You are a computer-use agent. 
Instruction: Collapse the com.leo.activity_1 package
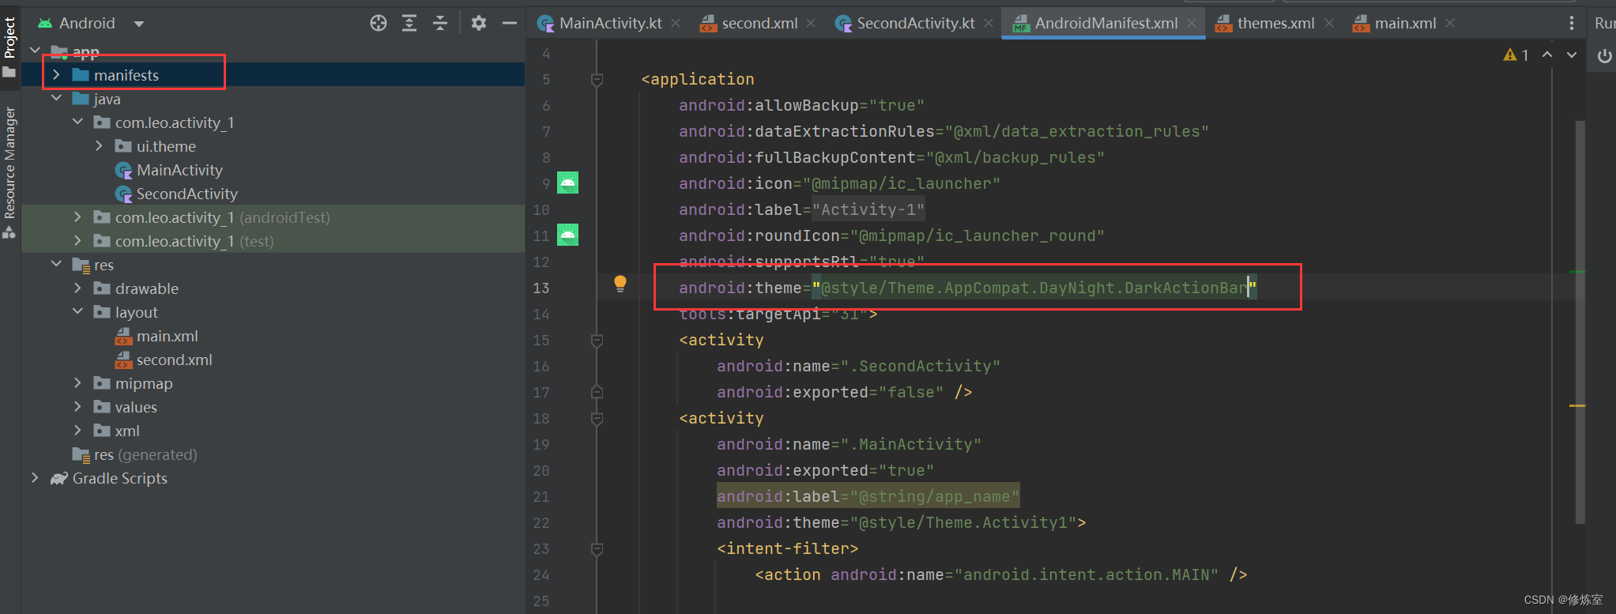click(77, 122)
